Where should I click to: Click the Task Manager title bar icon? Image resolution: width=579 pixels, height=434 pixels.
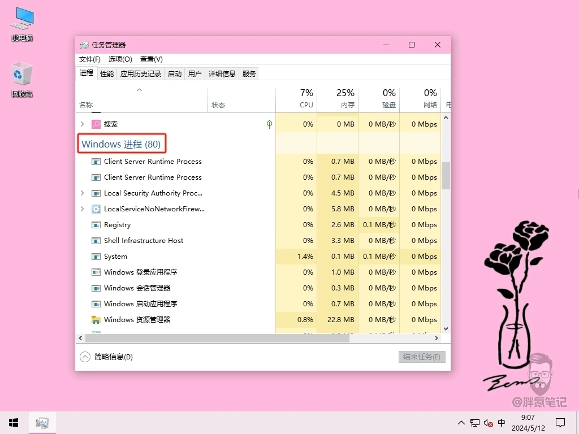tap(84, 45)
